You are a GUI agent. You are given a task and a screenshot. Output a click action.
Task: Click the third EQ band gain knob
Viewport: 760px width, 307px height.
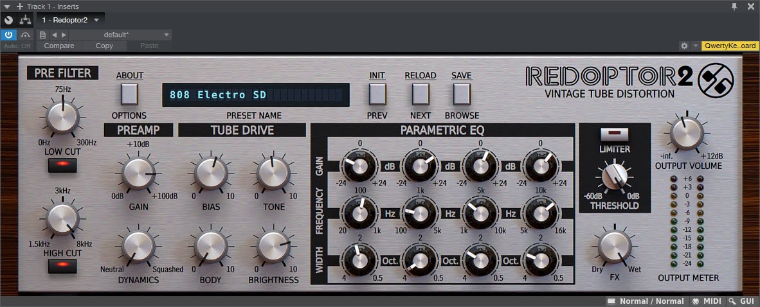click(480, 166)
